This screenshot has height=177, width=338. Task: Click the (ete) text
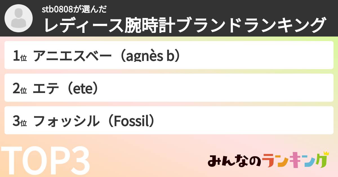click(x=83, y=89)
